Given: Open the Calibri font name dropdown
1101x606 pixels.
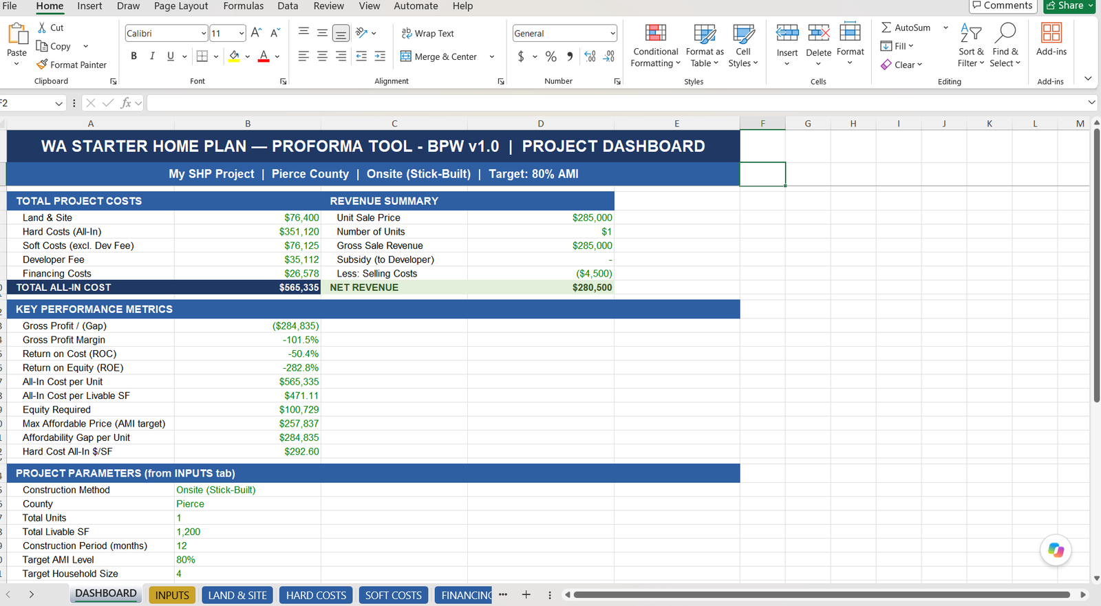Looking at the screenshot, I should point(204,33).
